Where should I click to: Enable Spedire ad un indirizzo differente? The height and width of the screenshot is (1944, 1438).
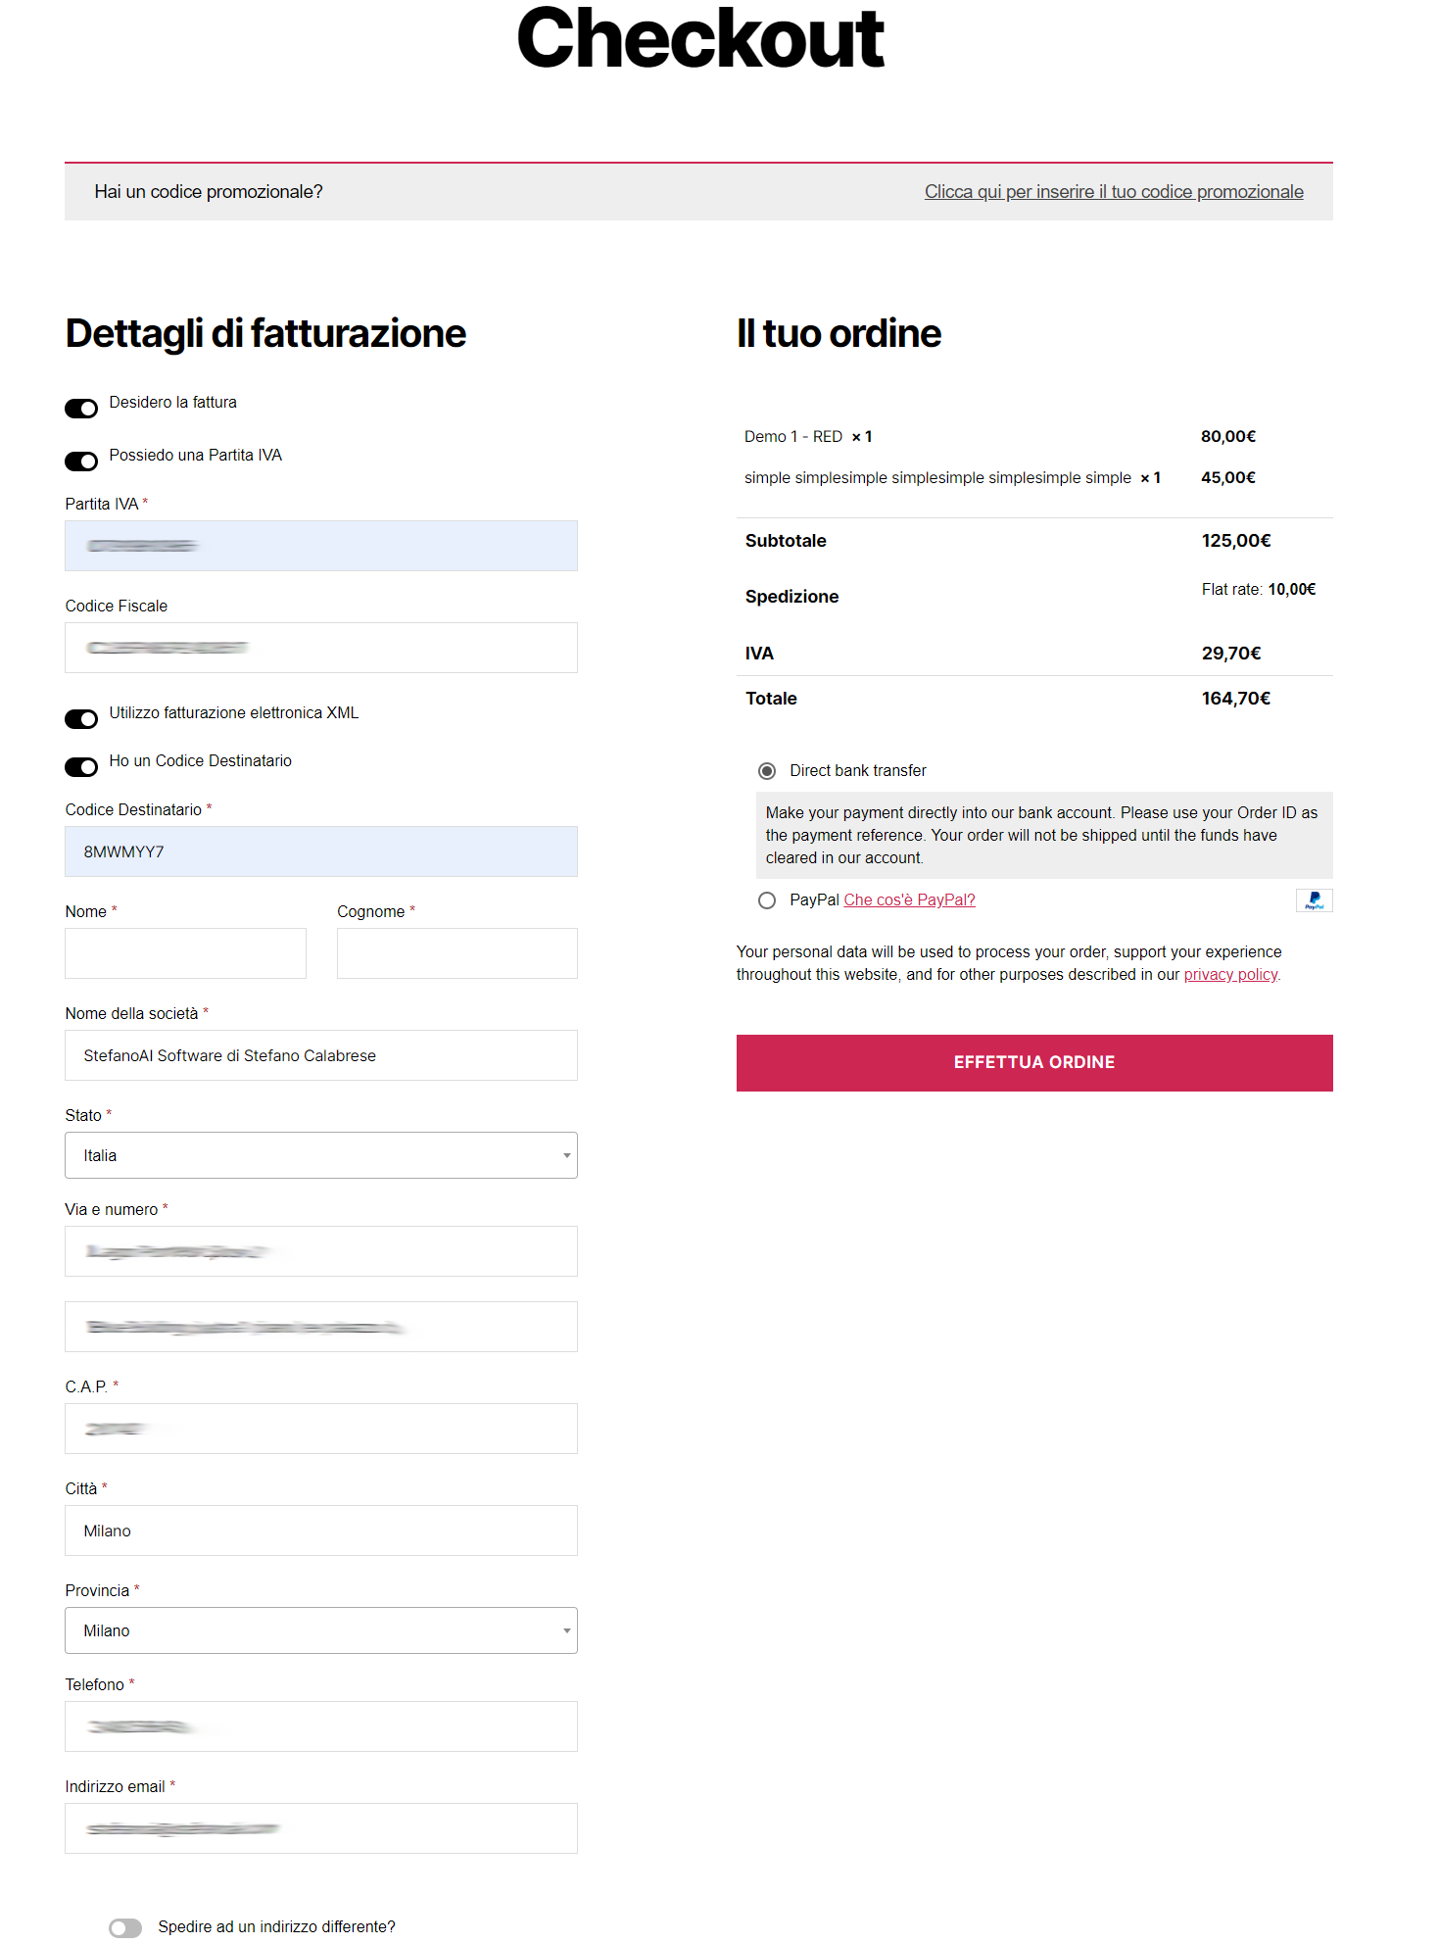point(125,1927)
